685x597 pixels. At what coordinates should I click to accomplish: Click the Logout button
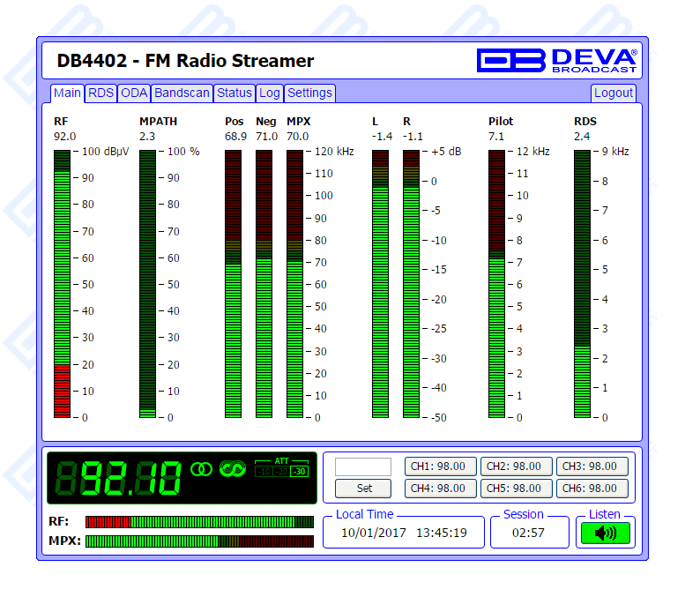pyautogui.click(x=613, y=93)
